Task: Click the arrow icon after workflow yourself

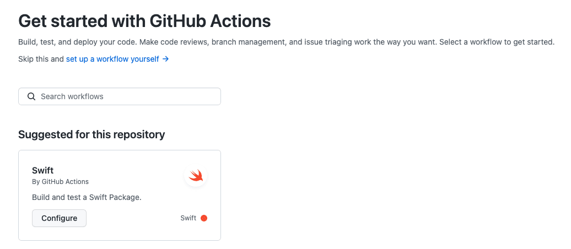Action: click(165, 59)
